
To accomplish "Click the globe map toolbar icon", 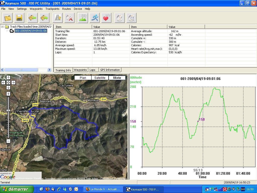I will (119, 18).
